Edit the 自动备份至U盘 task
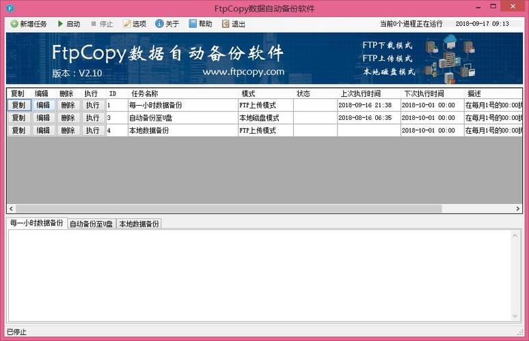529x341 pixels. (x=44, y=118)
